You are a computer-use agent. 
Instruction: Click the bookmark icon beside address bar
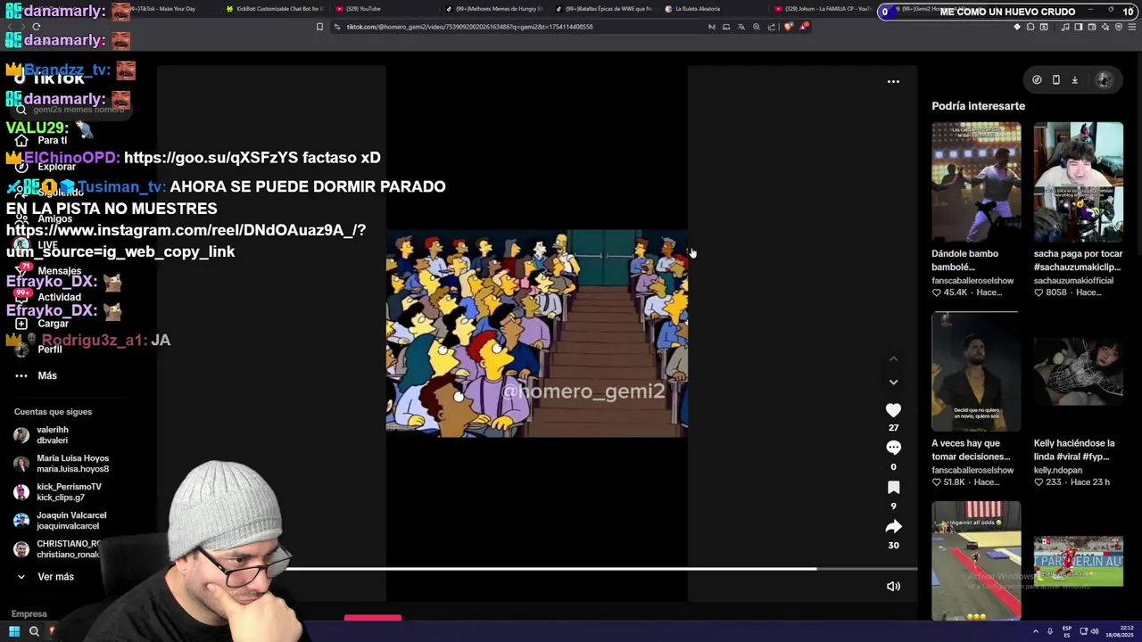319,27
